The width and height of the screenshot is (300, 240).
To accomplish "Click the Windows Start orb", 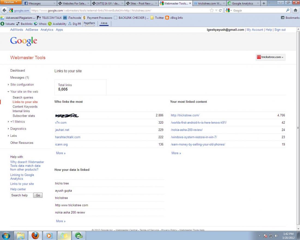I will 6,235.
